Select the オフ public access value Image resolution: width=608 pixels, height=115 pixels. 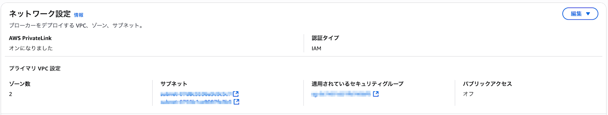(468, 94)
